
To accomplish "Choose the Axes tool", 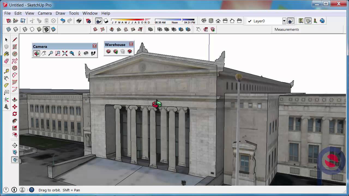I will (x=7, y=100).
